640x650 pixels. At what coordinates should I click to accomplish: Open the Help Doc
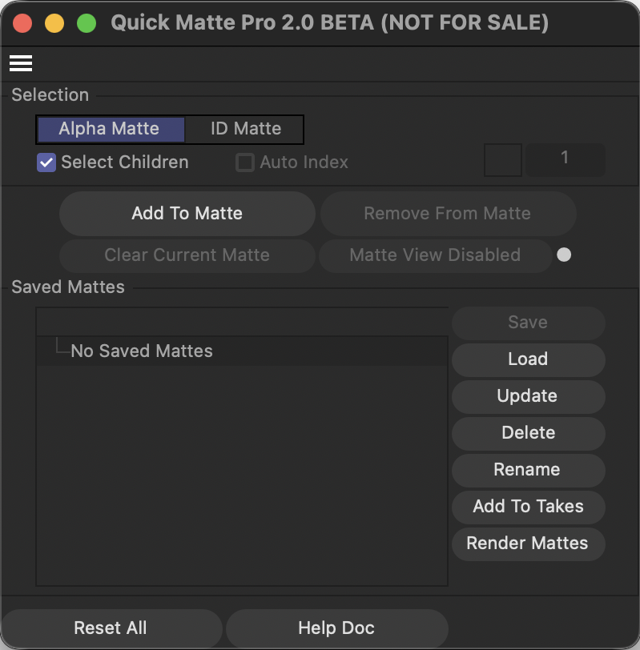337,628
